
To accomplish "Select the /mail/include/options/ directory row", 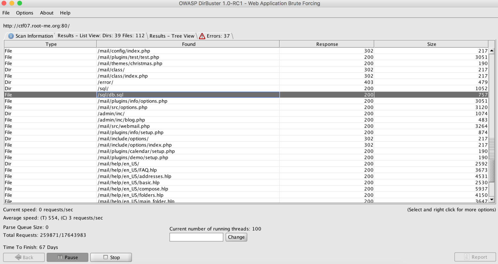I will [x=246, y=139].
